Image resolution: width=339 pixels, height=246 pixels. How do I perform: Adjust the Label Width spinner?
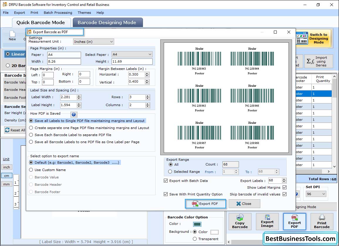pyautogui.click(x=79, y=97)
